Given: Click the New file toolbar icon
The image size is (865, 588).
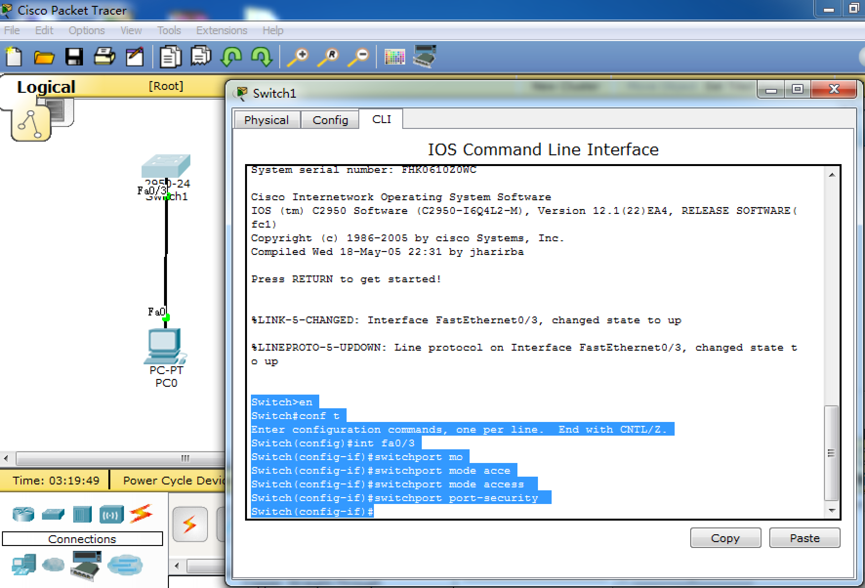Looking at the screenshot, I should coord(14,57).
